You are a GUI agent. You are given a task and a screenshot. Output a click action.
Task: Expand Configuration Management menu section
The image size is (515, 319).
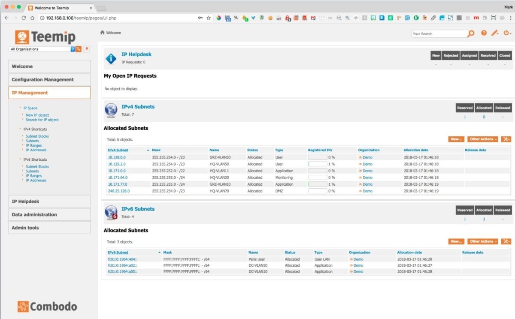coord(49,80)
